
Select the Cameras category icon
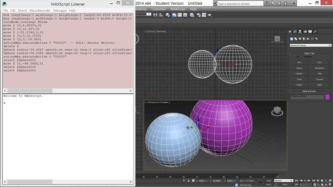304,39
